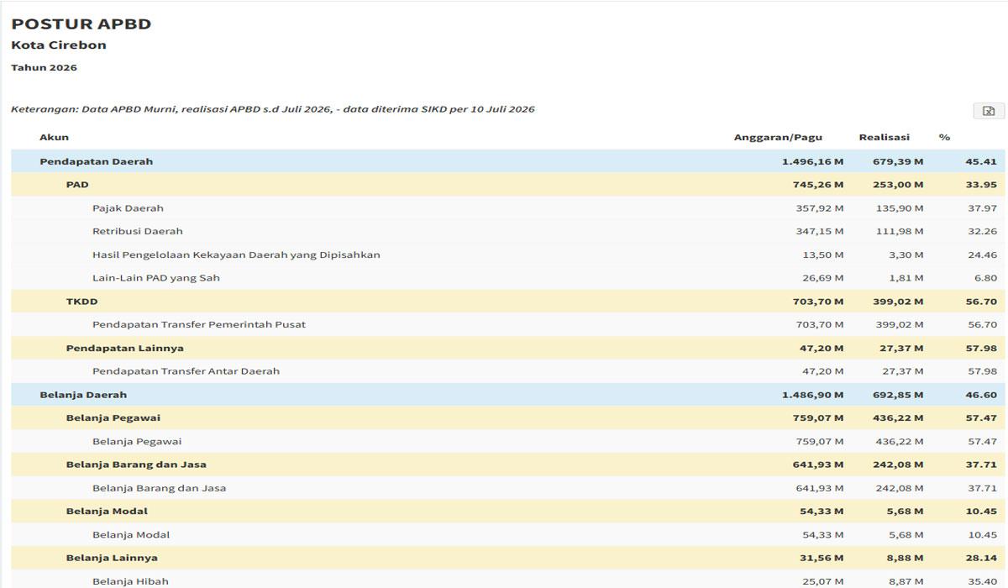Select the TKDD group row label
This screenshot has height=588, width=1008.
pyautogui.click(x=82, y=301)
